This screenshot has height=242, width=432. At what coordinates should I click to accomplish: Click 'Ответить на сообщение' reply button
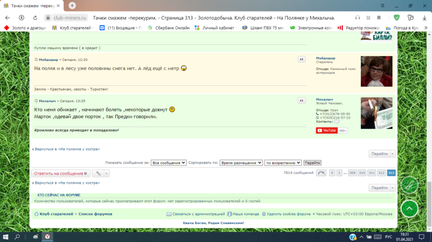pyautogui.click(x=60, y=173)
